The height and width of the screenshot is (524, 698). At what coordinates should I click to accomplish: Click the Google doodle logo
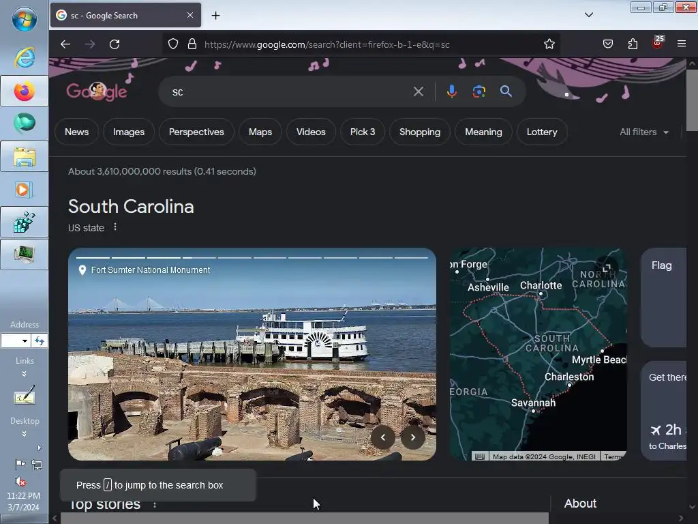point(97,91)
